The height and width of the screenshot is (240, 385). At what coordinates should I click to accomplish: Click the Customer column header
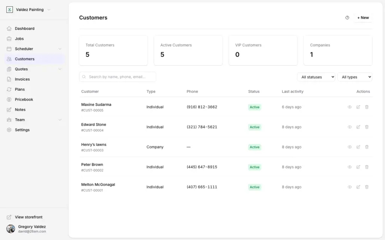[90, 91]
